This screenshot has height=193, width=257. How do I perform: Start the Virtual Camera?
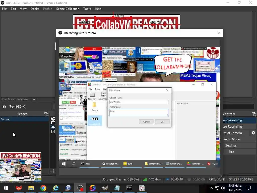(236, 133)
